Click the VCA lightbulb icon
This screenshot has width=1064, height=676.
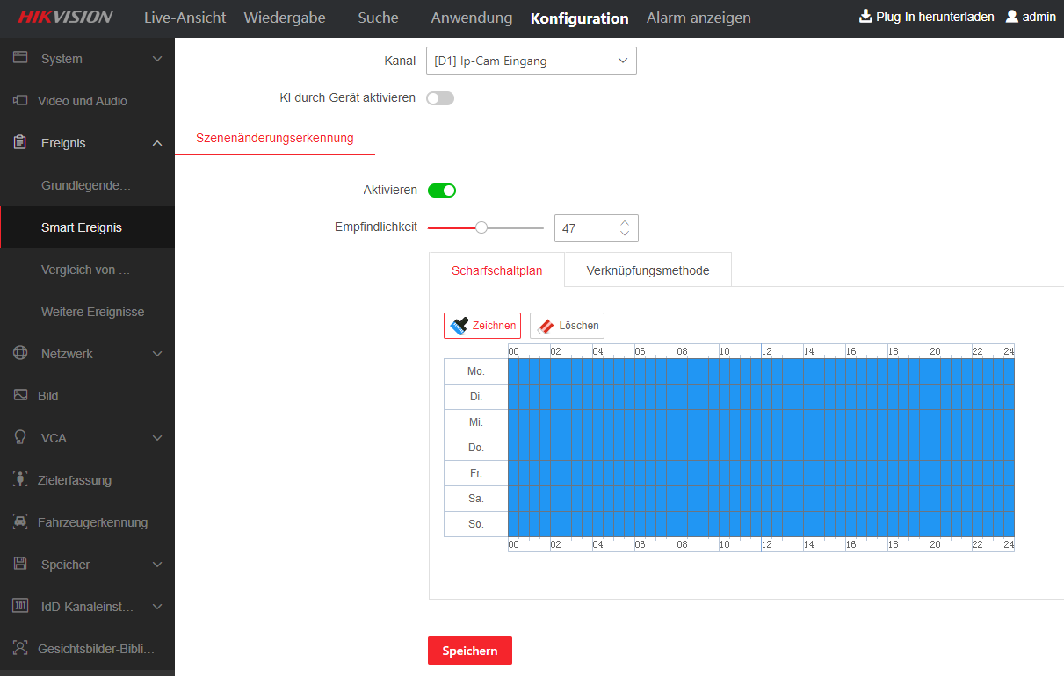(20, 438)
